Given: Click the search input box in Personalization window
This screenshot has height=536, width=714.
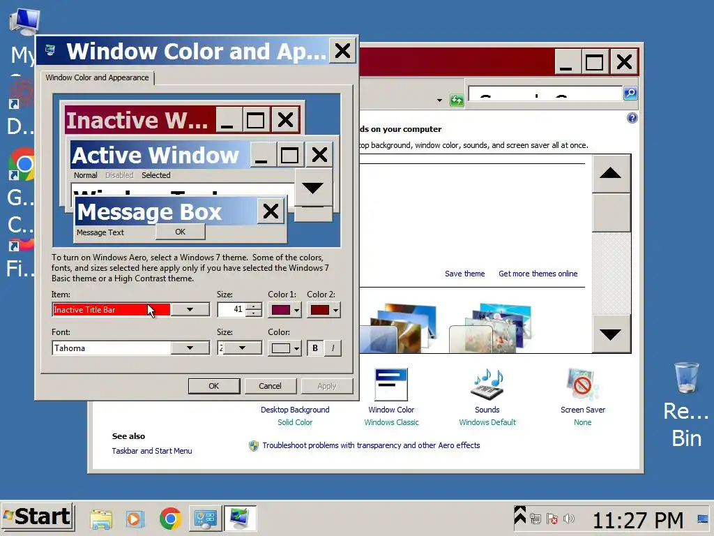Looking at the screenshot, I should tap(545, 94).
